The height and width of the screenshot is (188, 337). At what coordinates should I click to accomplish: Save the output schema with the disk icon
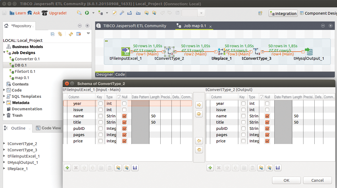click(278, 168)
